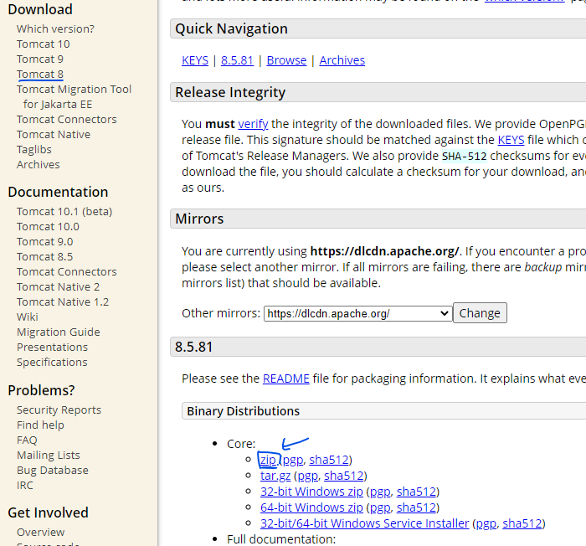This screenshot has width=586, height=546.
Task: Open sha512 checksum for tar.gz
Action: coord(344,476)
